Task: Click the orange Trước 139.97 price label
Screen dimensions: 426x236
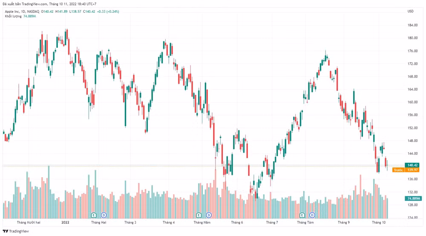Action: [x=406, y=170]
